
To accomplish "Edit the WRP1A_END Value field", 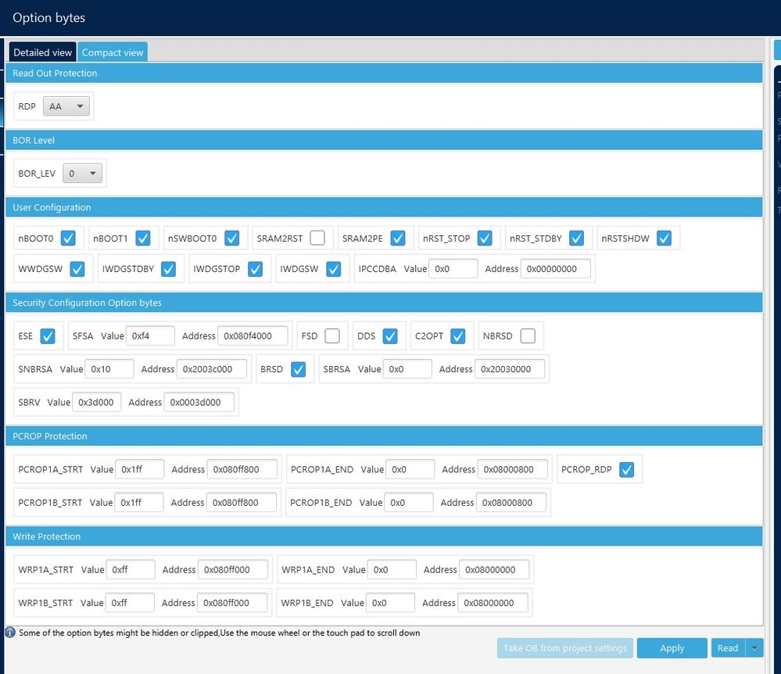I will click(392, 569).
